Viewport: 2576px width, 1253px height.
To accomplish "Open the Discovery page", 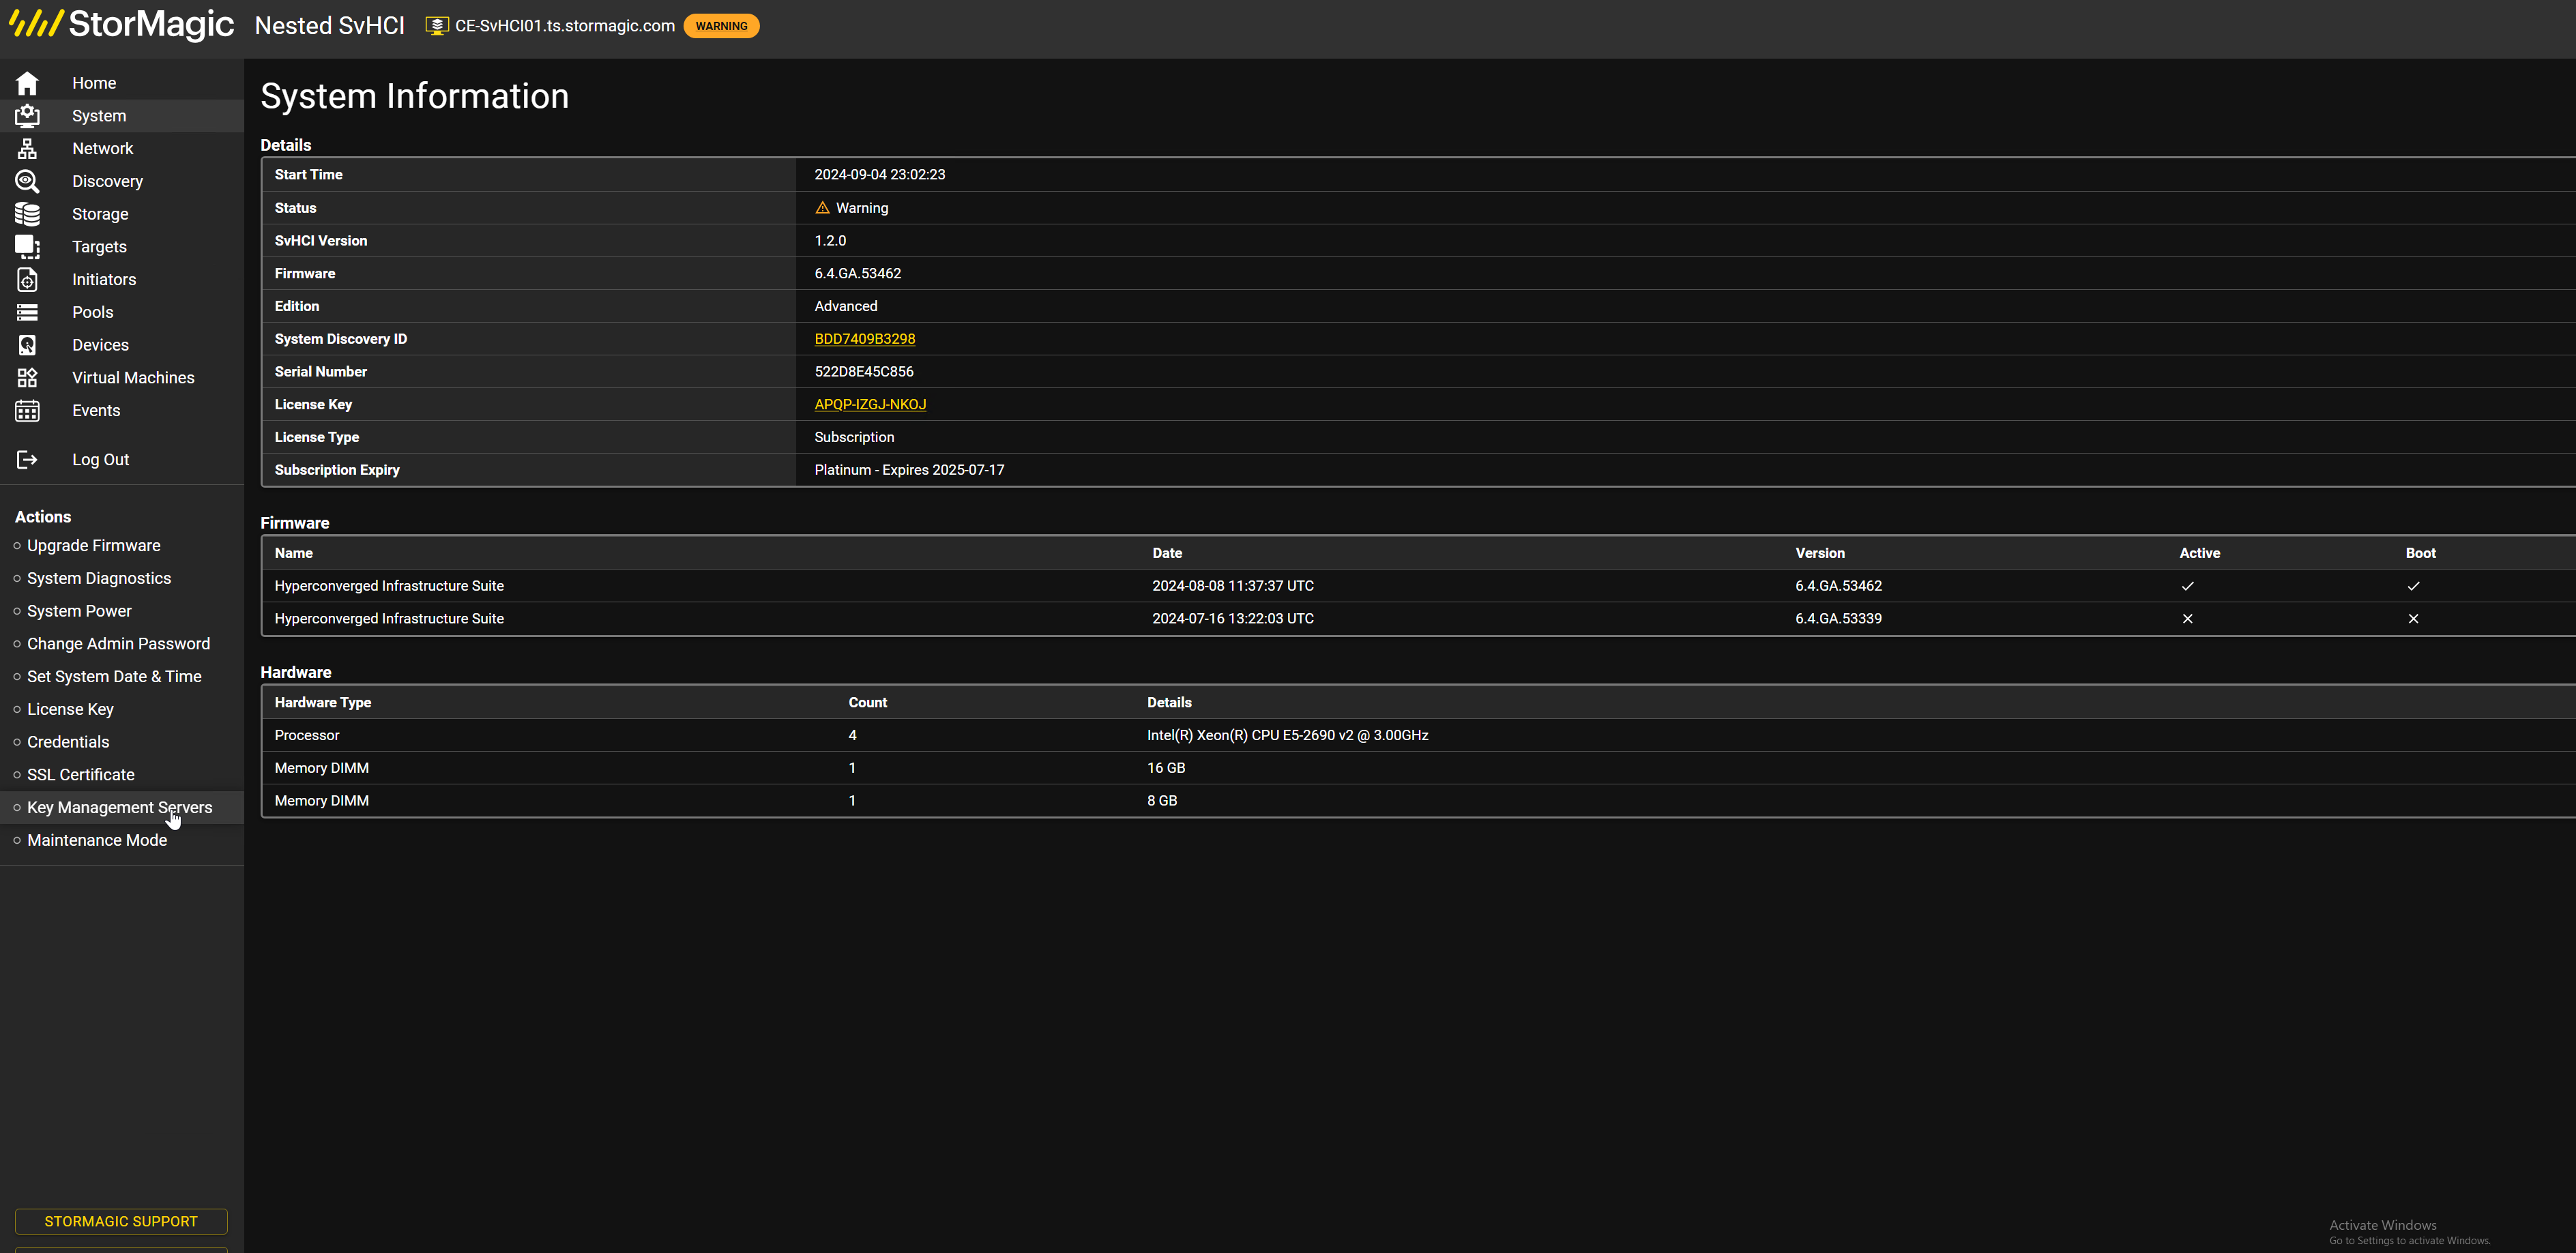I will coord(107,181).
